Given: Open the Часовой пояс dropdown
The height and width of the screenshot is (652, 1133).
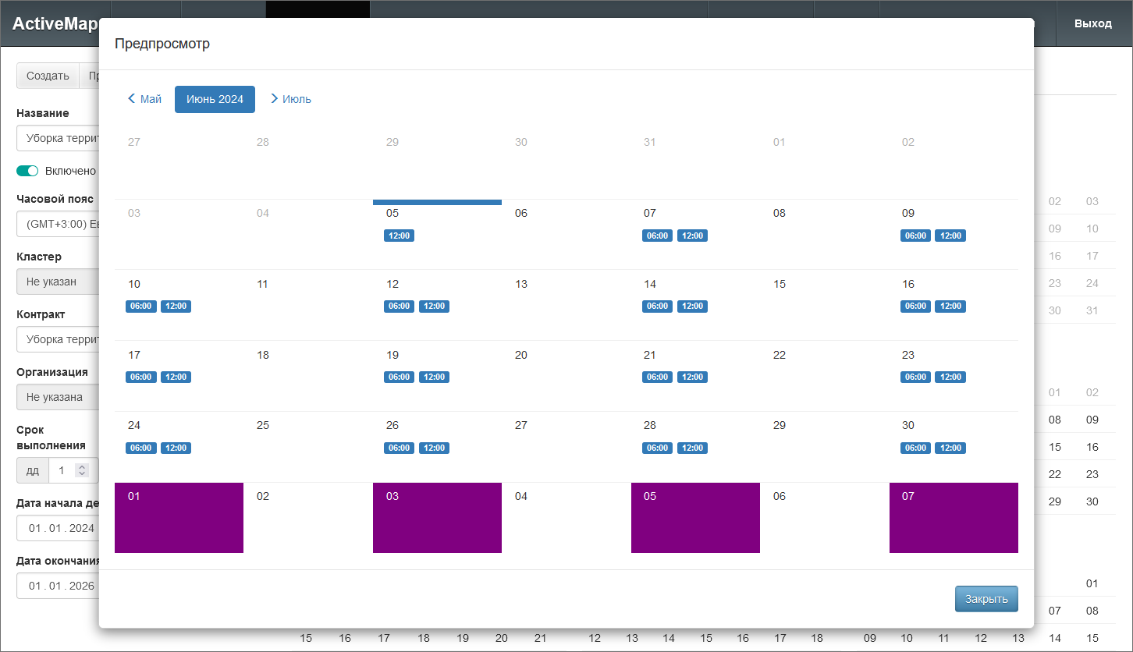Looking at the screenshot, I should pyautogui.click(x=59, y=224).
